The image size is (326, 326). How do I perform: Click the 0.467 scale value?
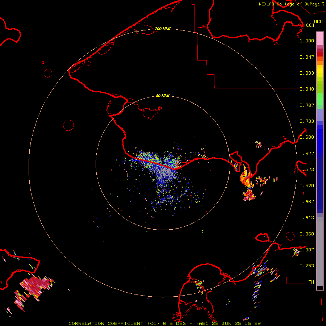point(307,202)
